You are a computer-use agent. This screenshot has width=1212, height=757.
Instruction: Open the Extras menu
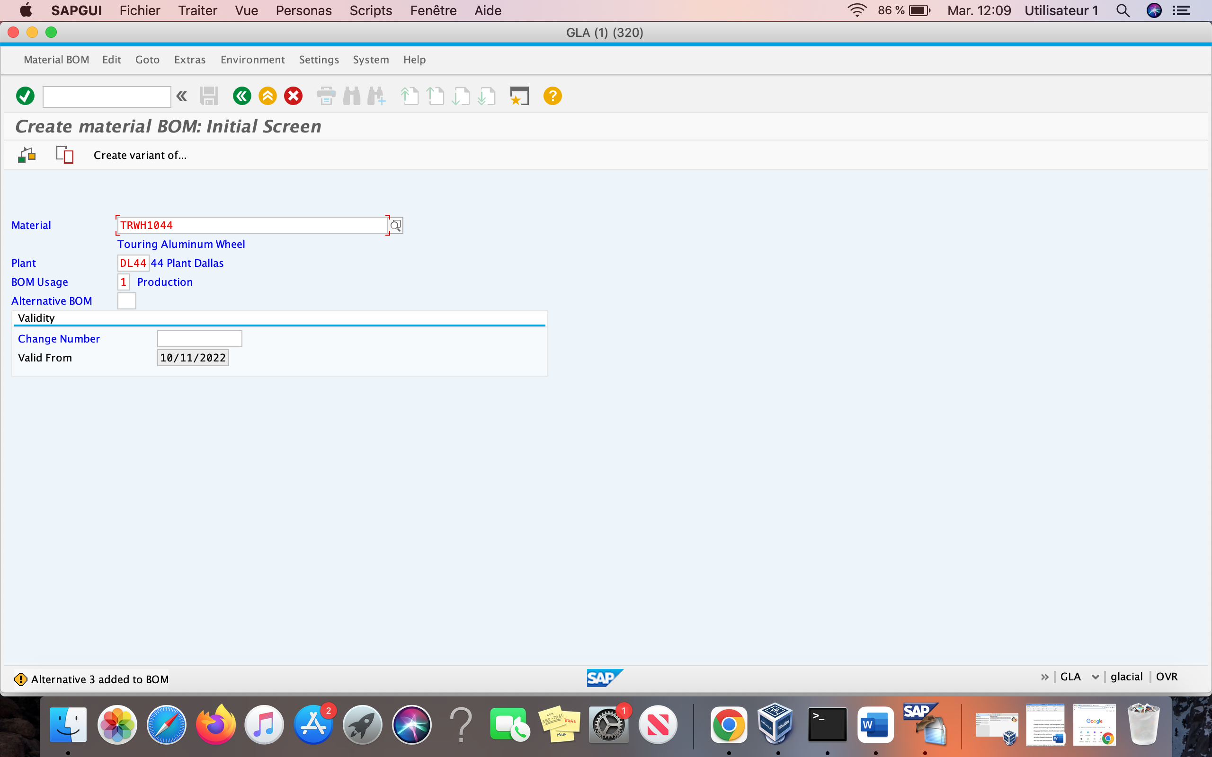pyautogui.click(x=190, y=60)
